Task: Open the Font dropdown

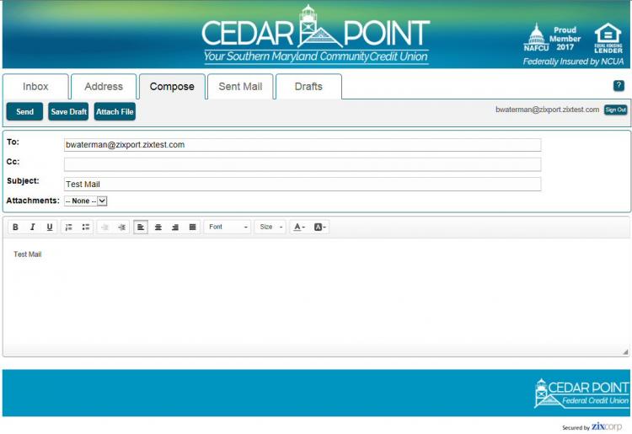Action: [x=228, y=228]
